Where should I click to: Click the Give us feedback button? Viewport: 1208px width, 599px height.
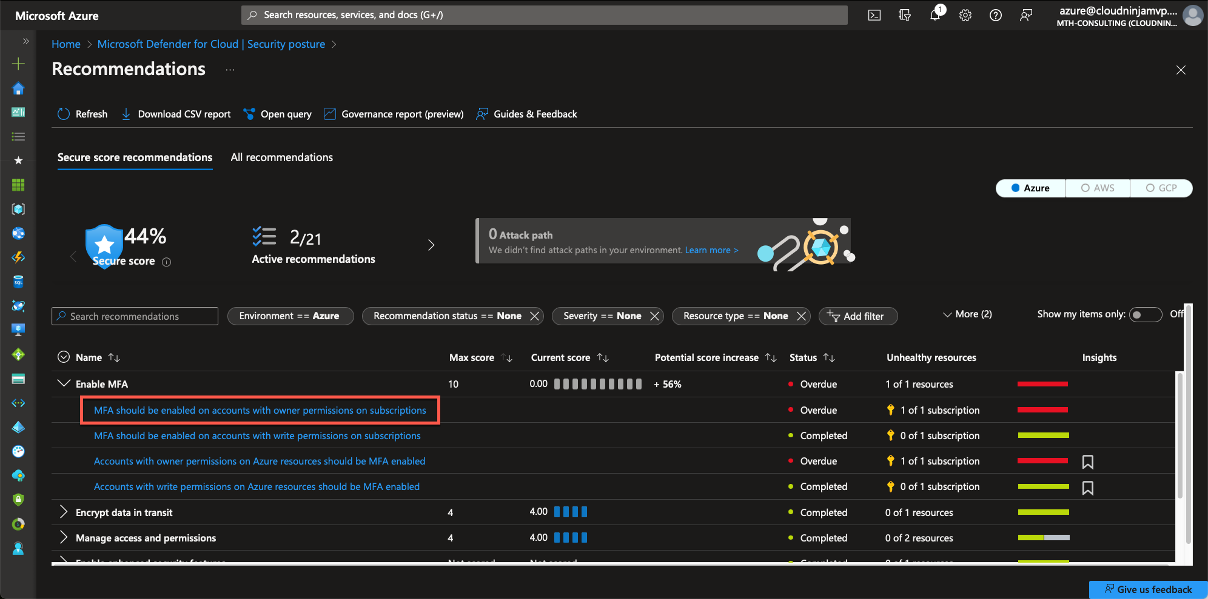click(x=1148, y=589)
